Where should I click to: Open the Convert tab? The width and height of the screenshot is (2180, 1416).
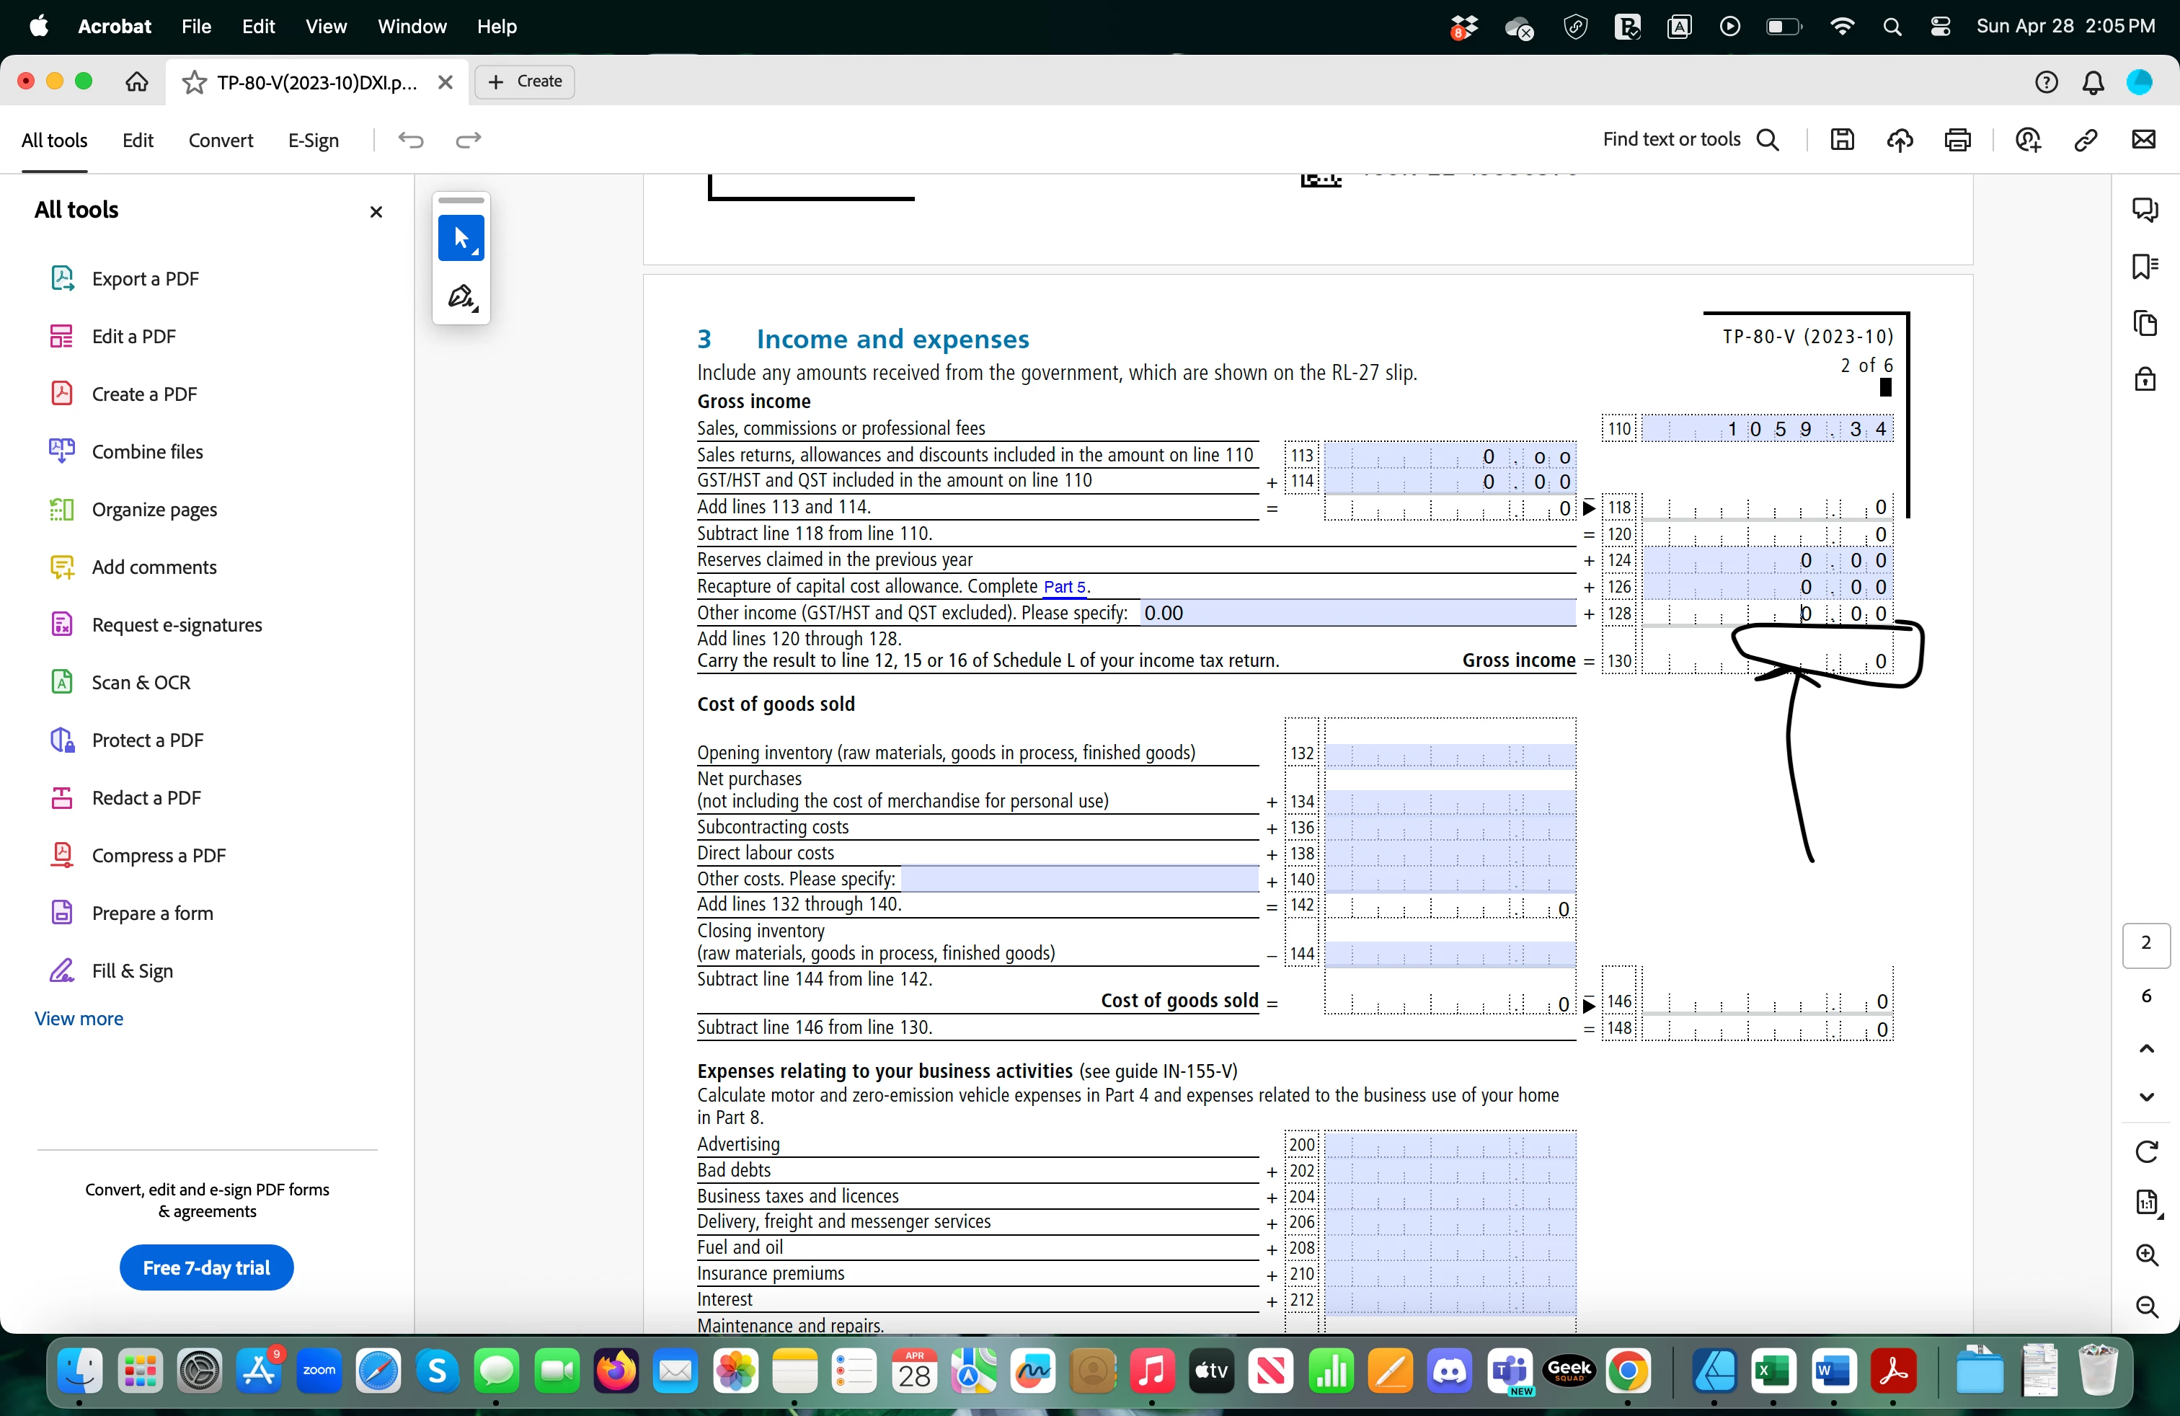pyautogui.click(x=220, y=140)
